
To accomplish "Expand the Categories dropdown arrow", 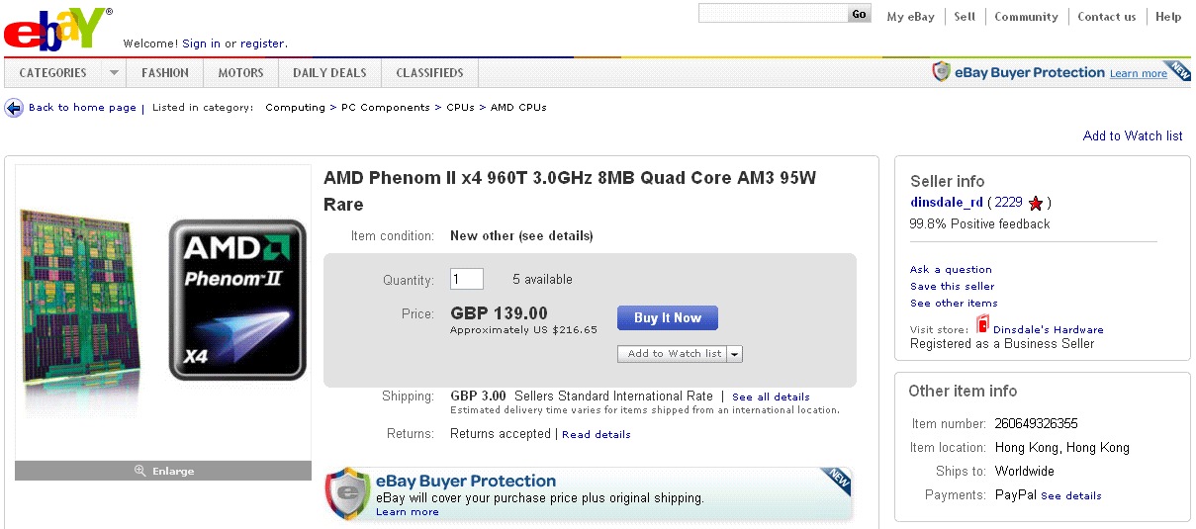I will coord(114,73).
